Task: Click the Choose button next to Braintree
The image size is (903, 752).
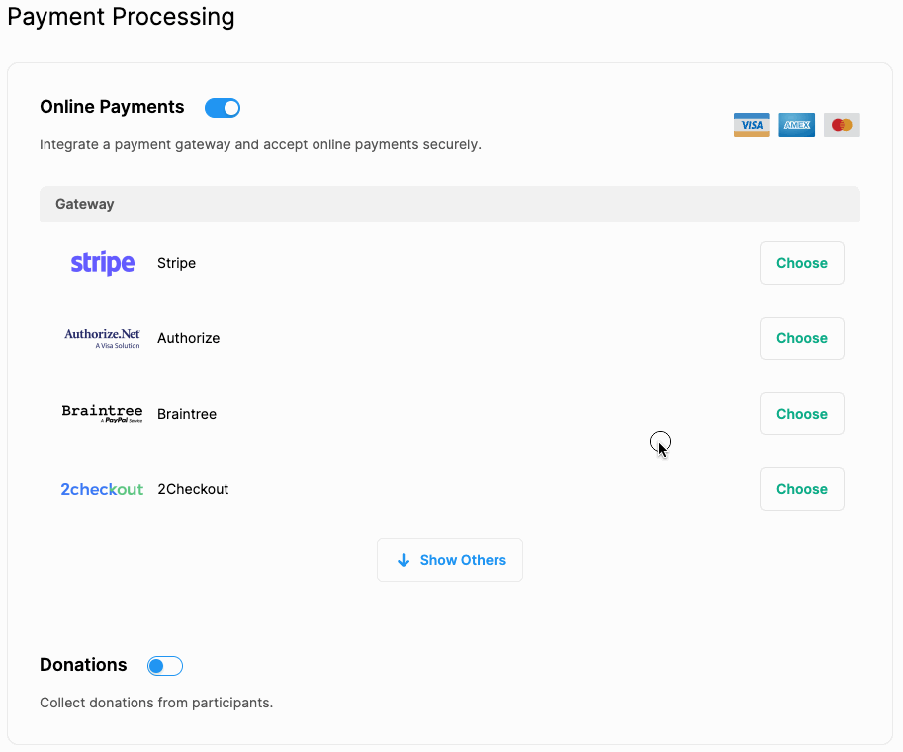Action: point(801,413)
